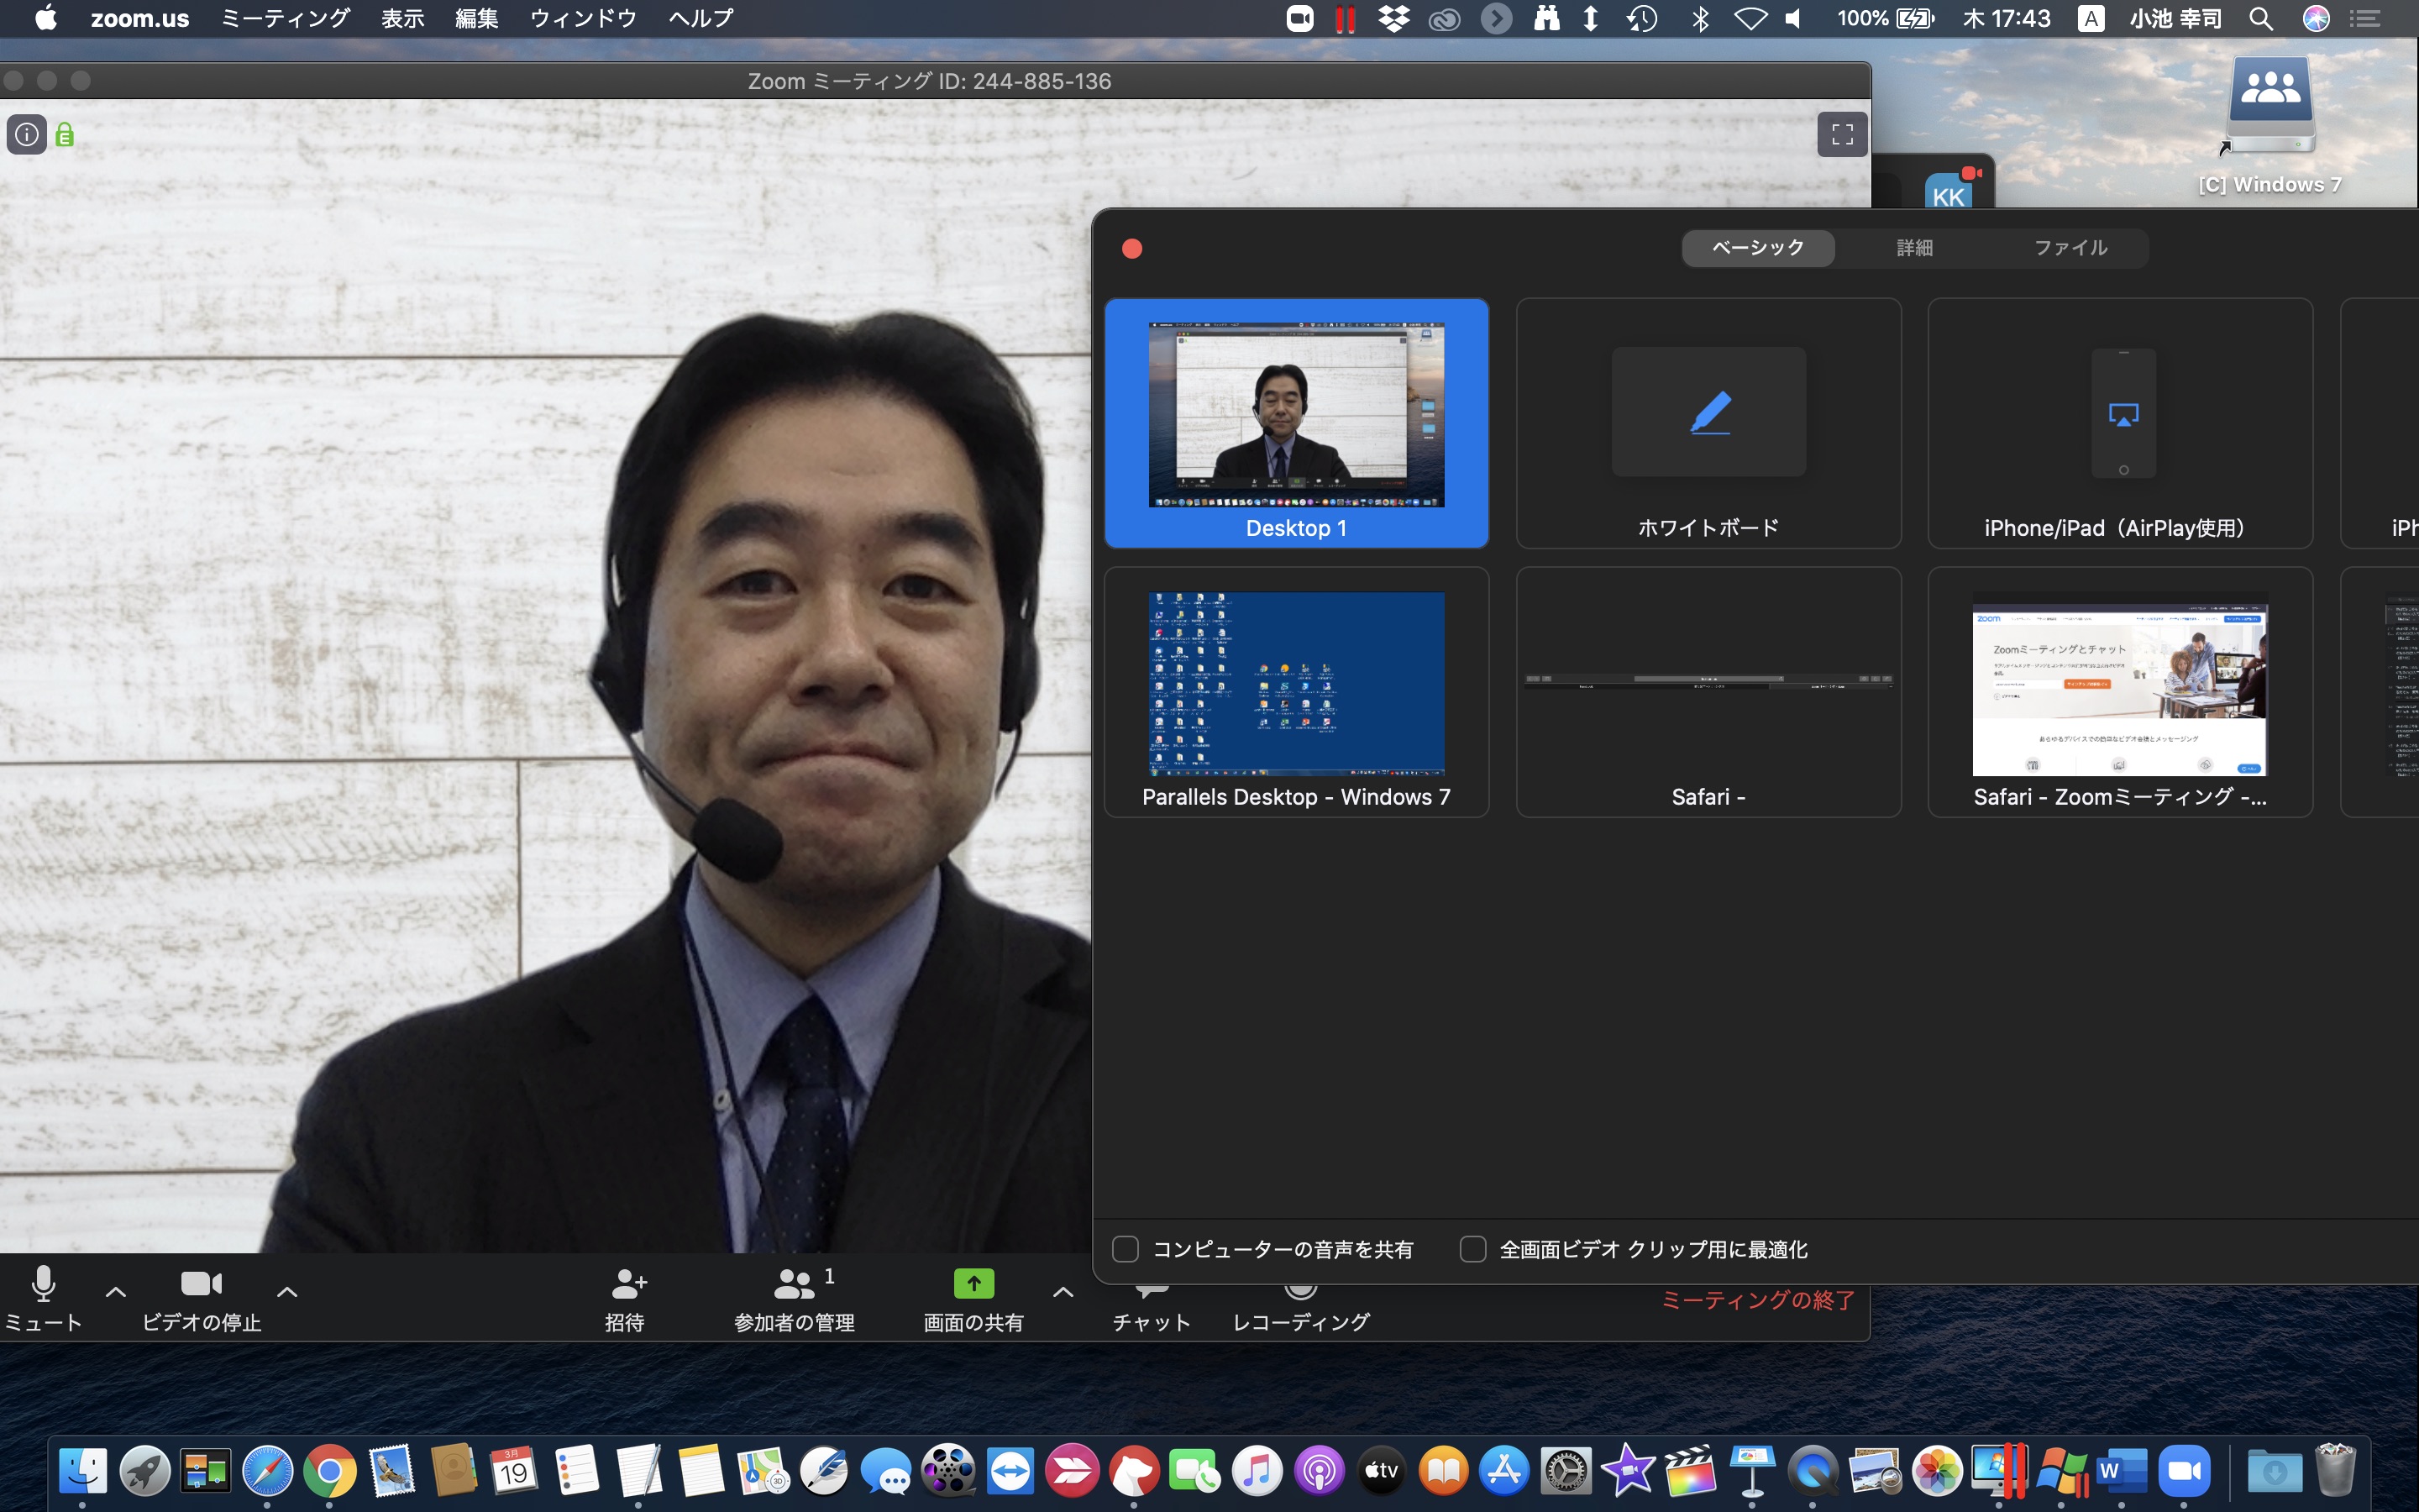Close the share picker with the red dot

tap(1131, 248)
